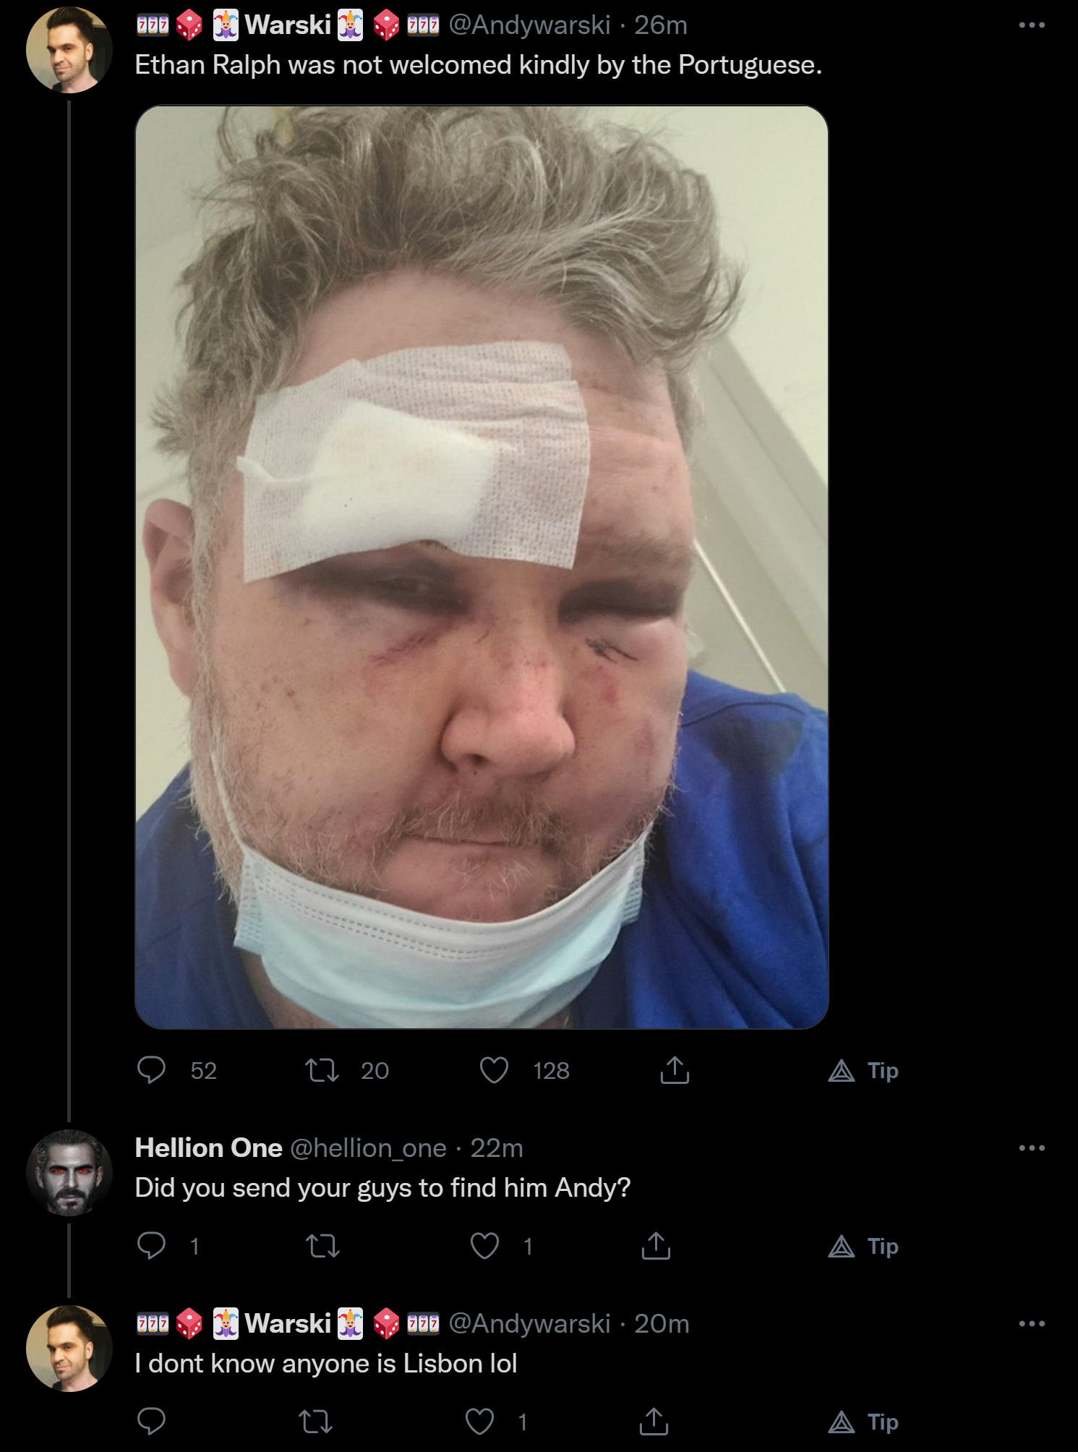
Task: Open more options for the main tweet
Action: click(x=1032, y=25)
